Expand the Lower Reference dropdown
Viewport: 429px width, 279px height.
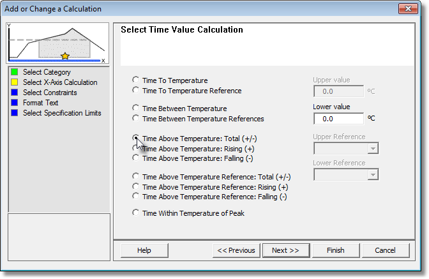373,175
